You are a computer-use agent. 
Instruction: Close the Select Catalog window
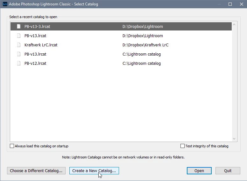242,4
